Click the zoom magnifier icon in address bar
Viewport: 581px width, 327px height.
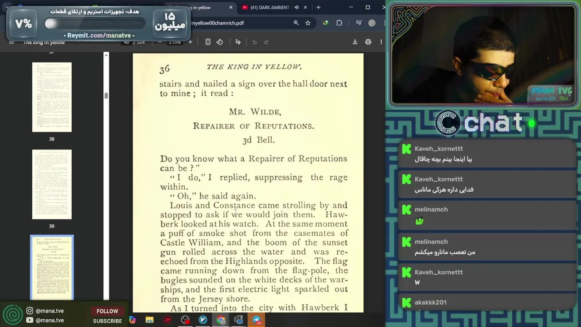(x=296, y=23)
